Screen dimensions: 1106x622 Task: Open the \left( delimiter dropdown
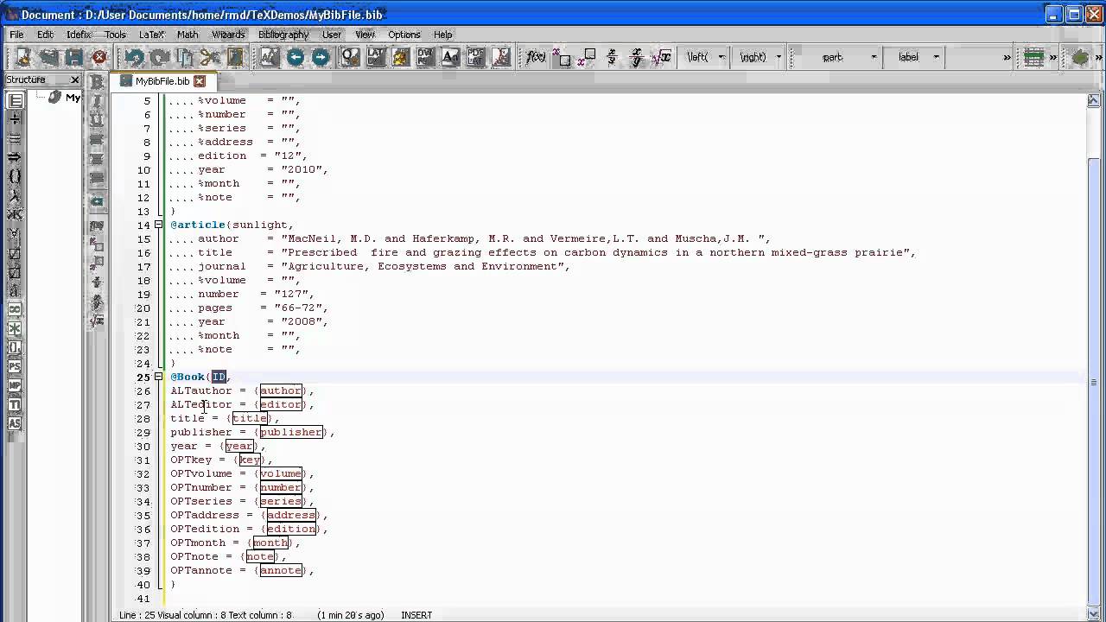pyautogui.click(x=706, y=57)
